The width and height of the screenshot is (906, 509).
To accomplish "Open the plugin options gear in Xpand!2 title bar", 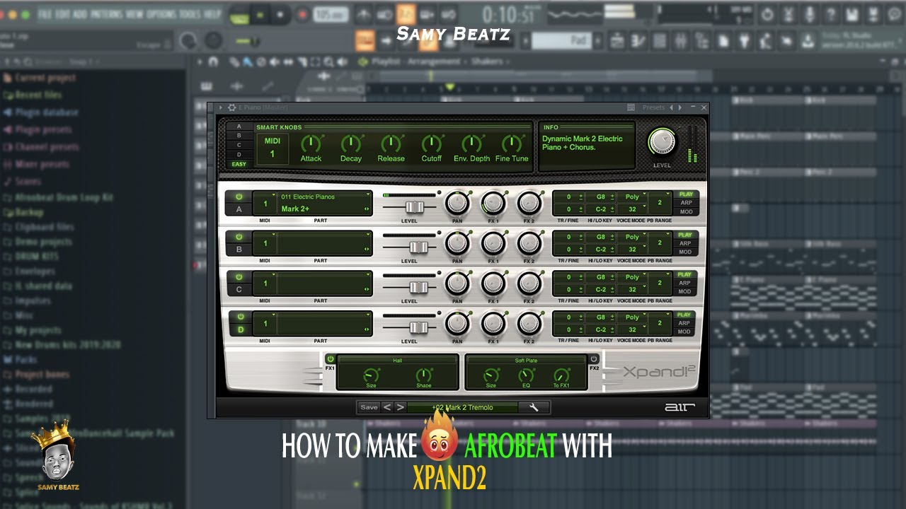I will coord(231,107).
